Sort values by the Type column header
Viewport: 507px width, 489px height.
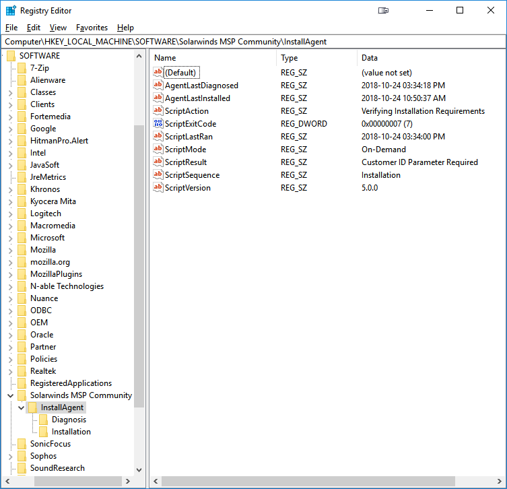click(317, 58)
